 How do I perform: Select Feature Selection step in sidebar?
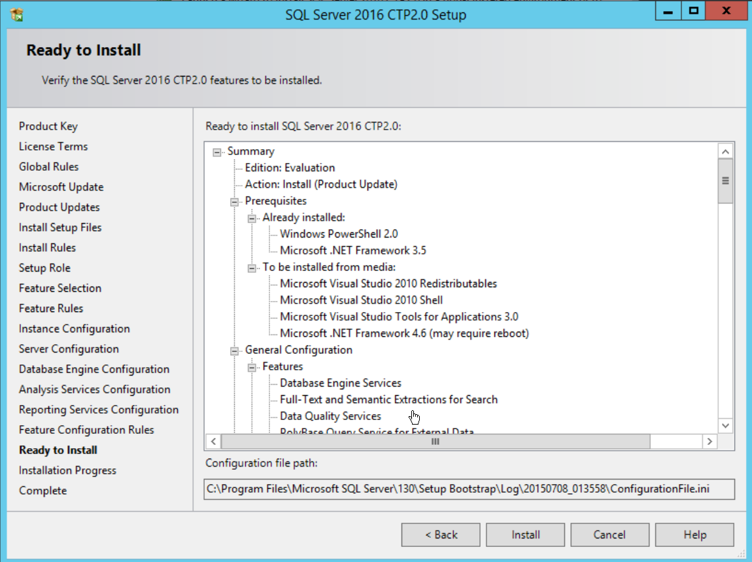tap(60, 288)
